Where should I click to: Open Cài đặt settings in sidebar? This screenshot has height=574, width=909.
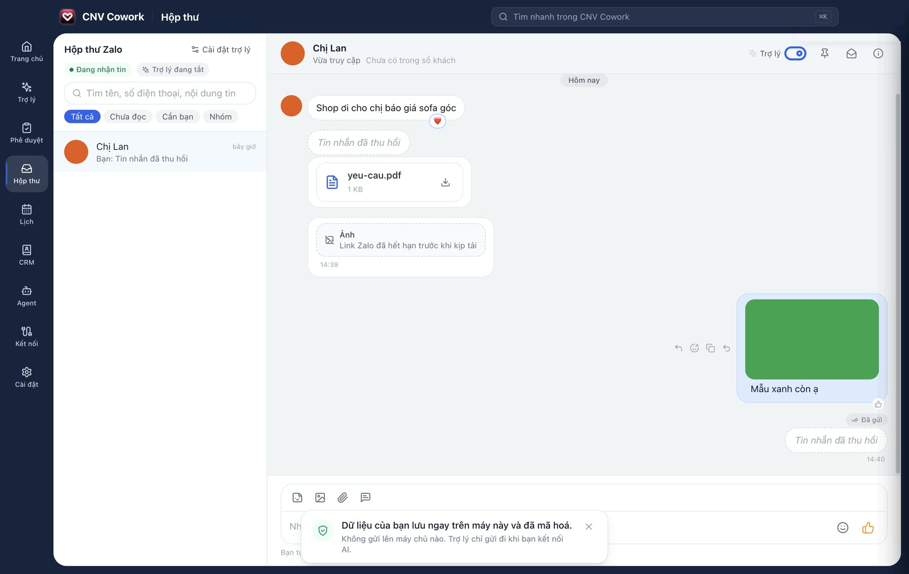27,378
